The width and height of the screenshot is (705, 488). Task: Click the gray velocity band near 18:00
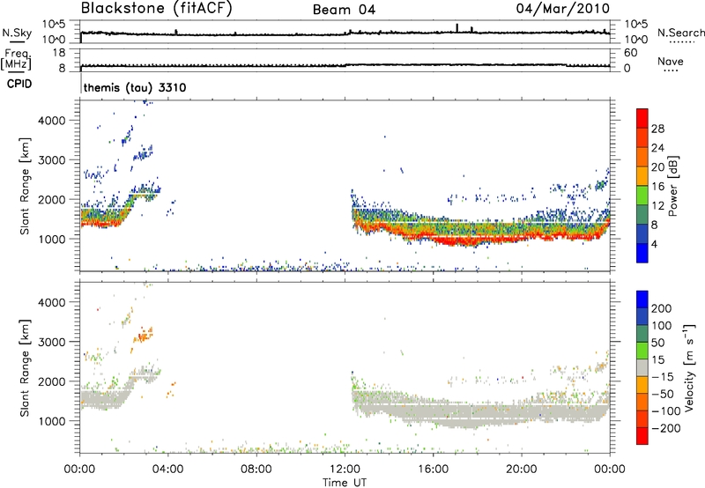tap(477, 412)
